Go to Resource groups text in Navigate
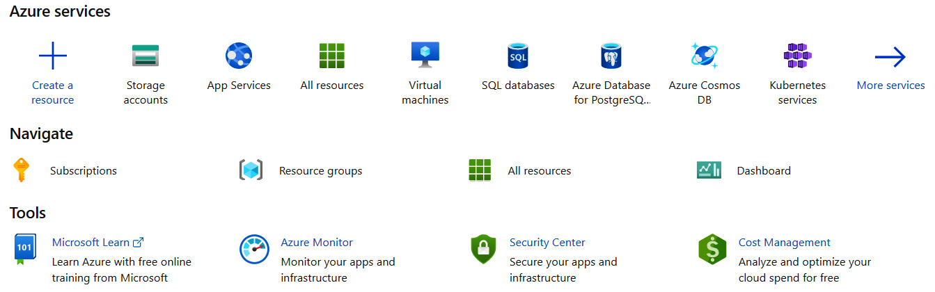The height and width of the screenshot is (292, 935). [x=320, y=171]
